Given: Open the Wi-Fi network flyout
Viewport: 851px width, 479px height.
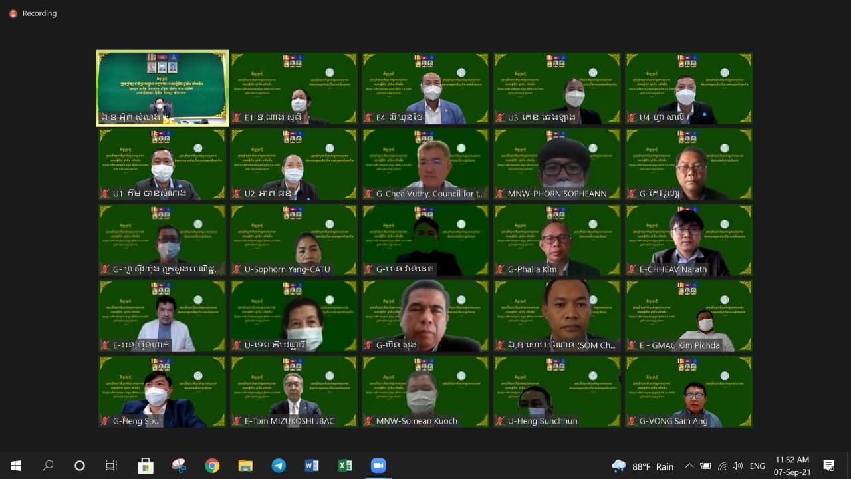Looking at the screenshot, I should [721, 466].
